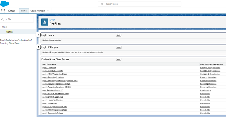Open the npo02.OpportunityRollups Apex class
Screen dimensions: 226x117
tap(53, 113)
